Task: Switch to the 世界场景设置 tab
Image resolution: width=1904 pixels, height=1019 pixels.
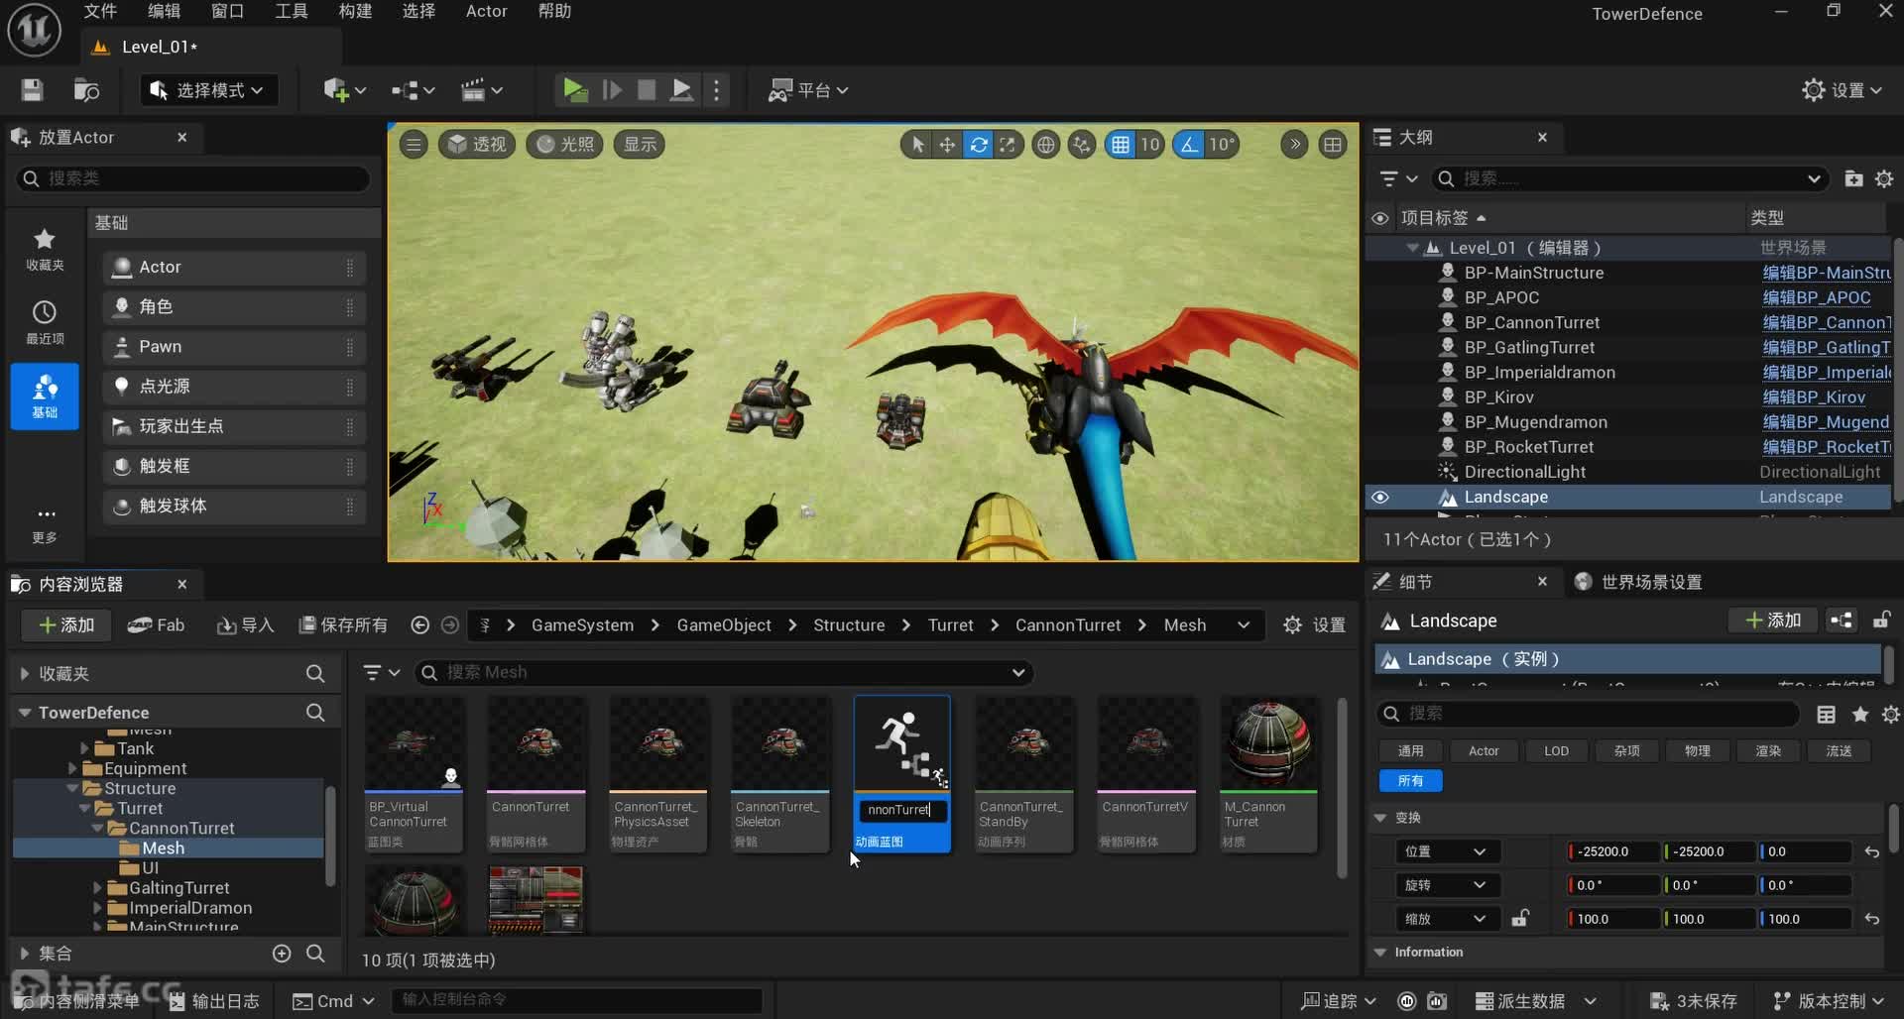Action: click(x=1650, y=582)
